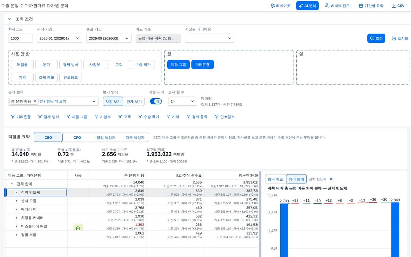The image size is (411, 257).
Task: Open the note icon on 디스플레이 패널 row
Action: [78, 228]
